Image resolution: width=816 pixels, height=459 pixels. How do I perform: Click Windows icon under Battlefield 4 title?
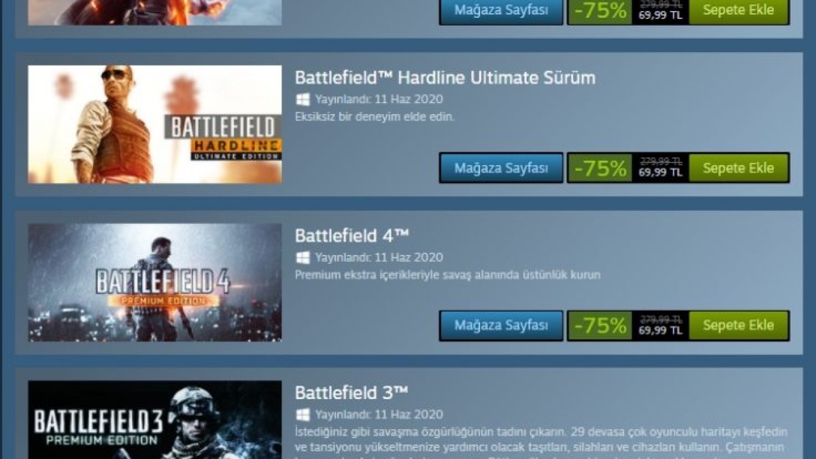(303, 258)
